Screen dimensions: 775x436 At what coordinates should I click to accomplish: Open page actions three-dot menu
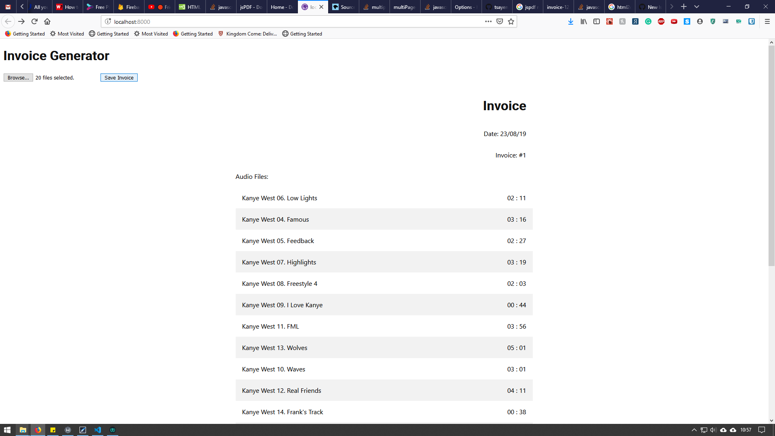[488, 22]
